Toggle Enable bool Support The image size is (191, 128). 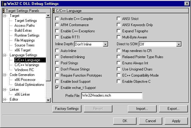point(57,81)
